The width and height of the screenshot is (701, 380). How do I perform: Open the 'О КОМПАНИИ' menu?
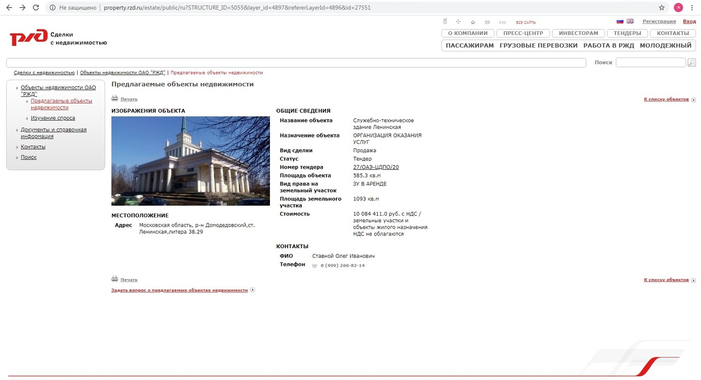coord(467,33)
